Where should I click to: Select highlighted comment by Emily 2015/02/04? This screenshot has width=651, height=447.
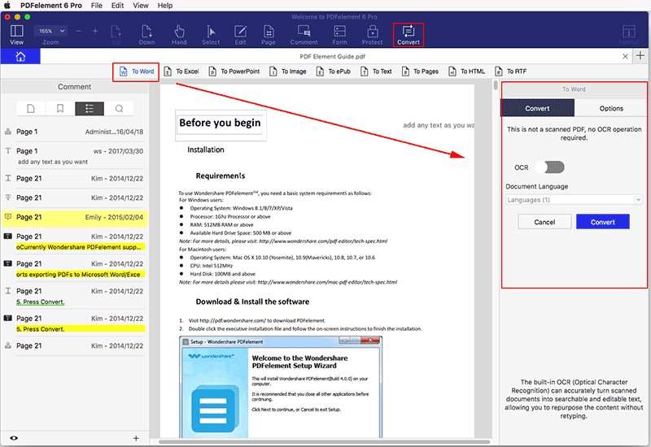pyautogui.click(x=75, y=217)
